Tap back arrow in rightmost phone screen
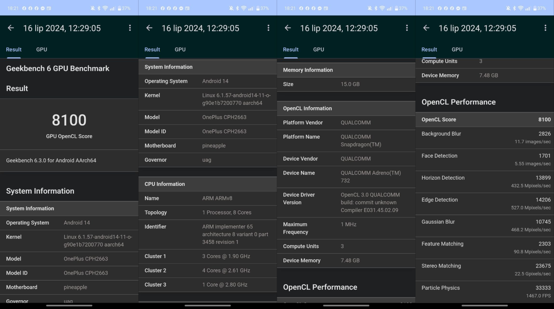The width and height of the screenshot is (554, 309). [426, 28]
